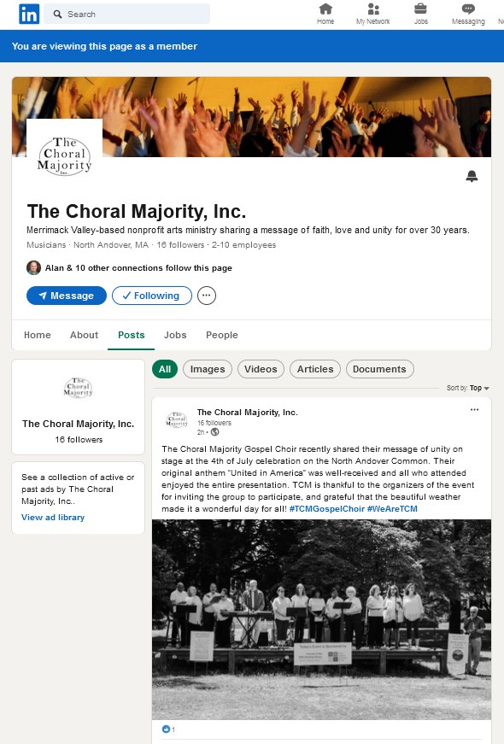Open My Network icon
Screen dimensions: 504x744
373,9
